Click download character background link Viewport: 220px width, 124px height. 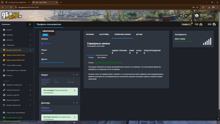(x=52, y=62)
